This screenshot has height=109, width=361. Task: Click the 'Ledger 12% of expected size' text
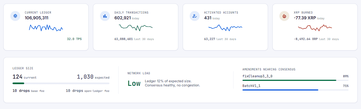(168, 81)
